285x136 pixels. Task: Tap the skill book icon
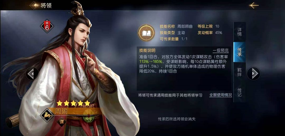[146, 33]
